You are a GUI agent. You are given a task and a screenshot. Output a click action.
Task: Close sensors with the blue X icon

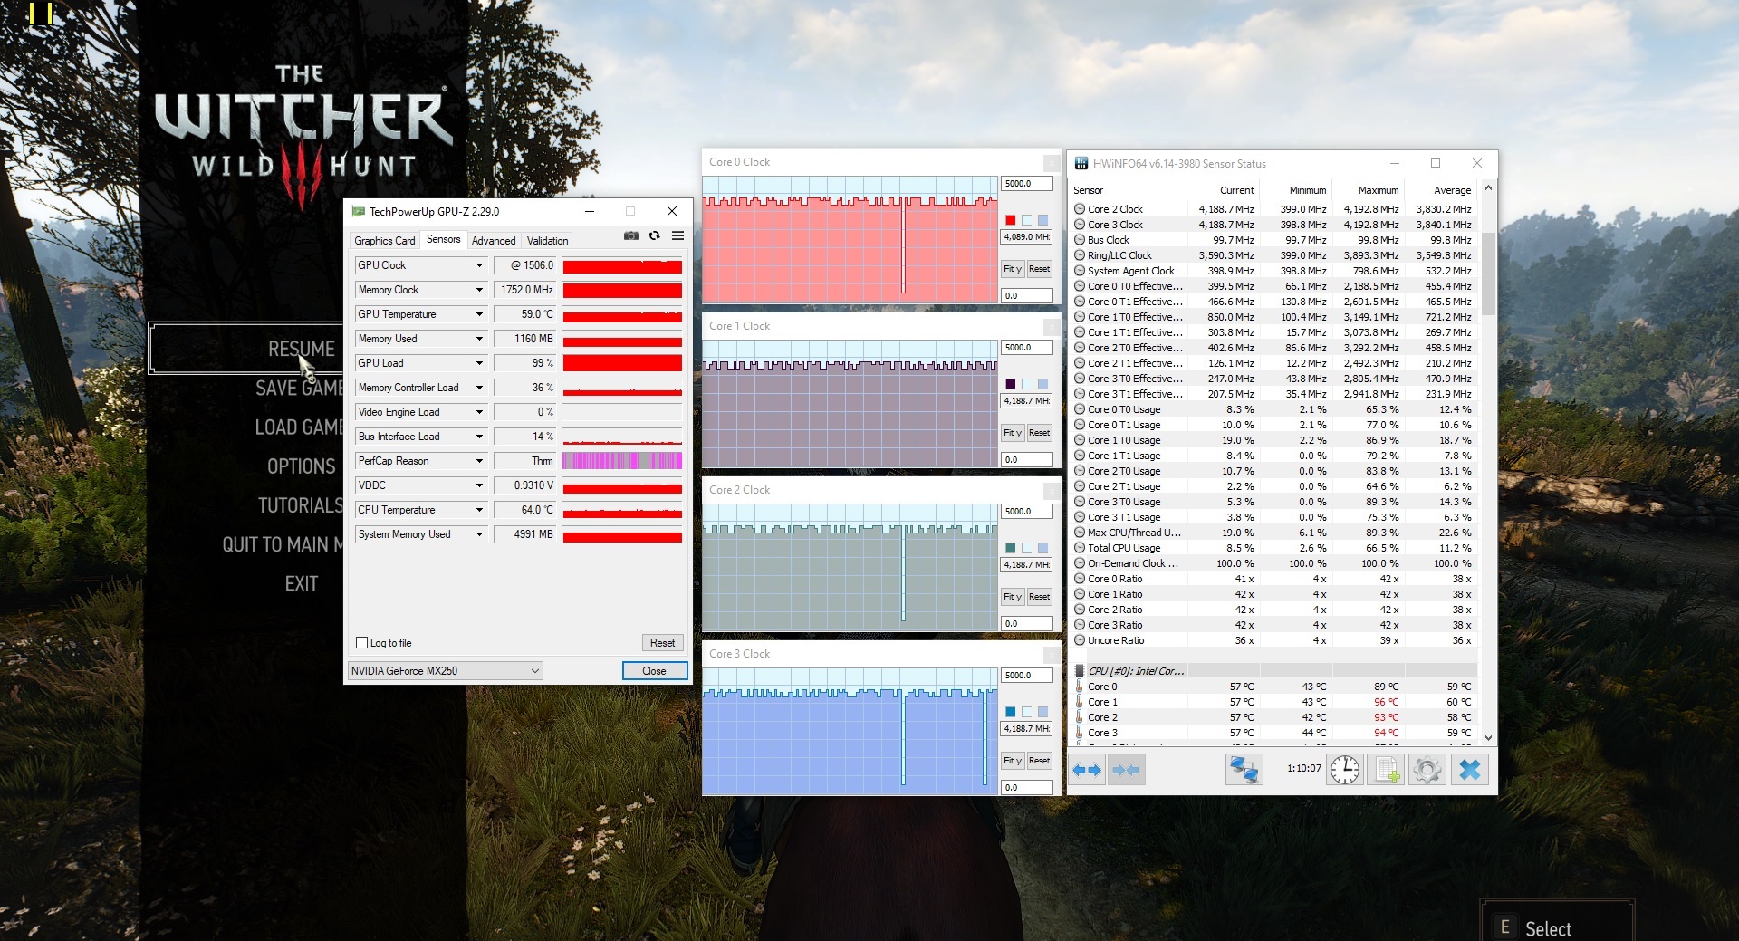click(x=1469, y=770)
